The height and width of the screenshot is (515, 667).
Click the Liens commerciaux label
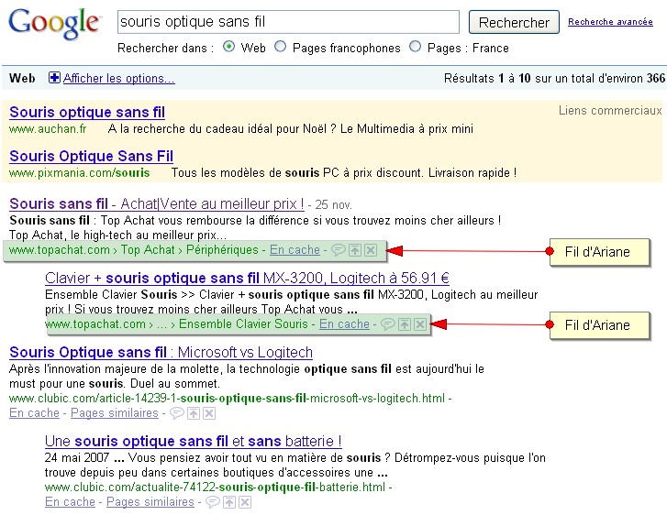609,111
